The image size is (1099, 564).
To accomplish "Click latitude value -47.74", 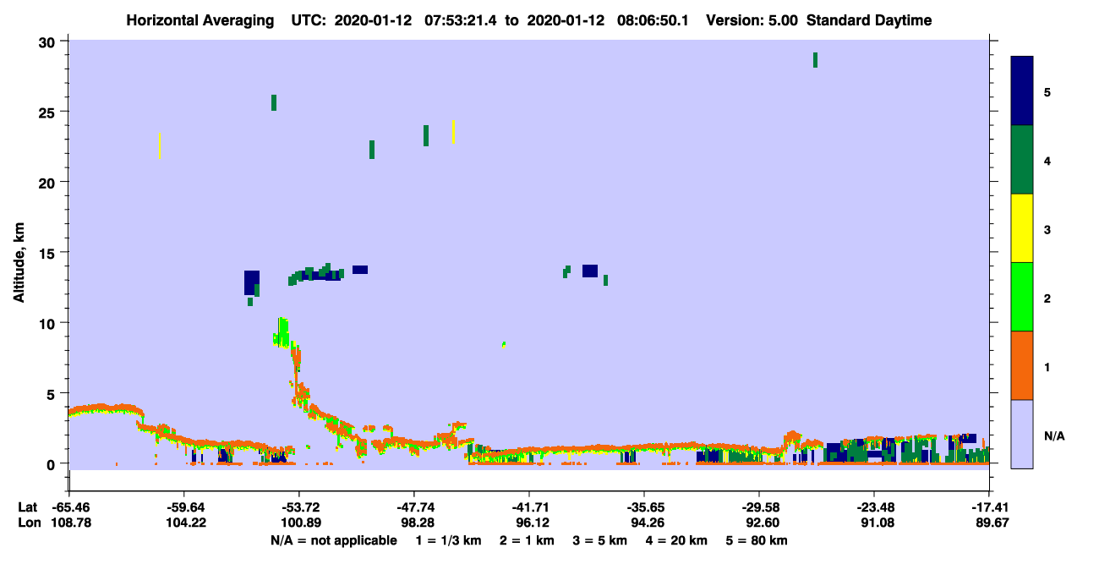I will click(x=414, y=507).
